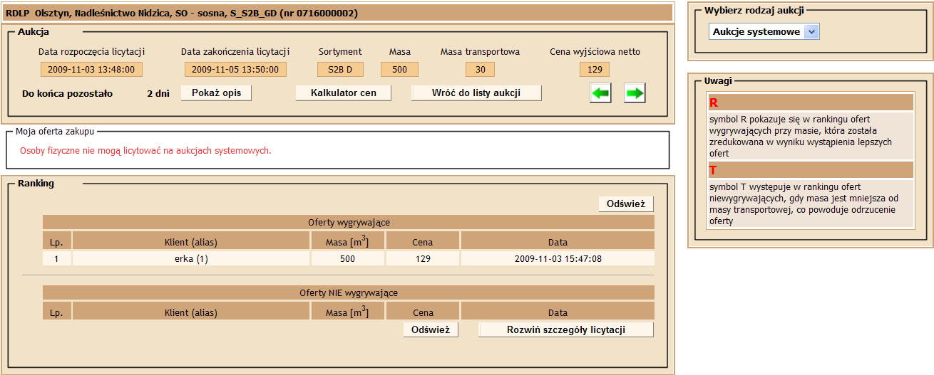The width and height of the screenshot is (934, 375).
Task: Go to next auction with right green arrow
Action: point(635,93)
